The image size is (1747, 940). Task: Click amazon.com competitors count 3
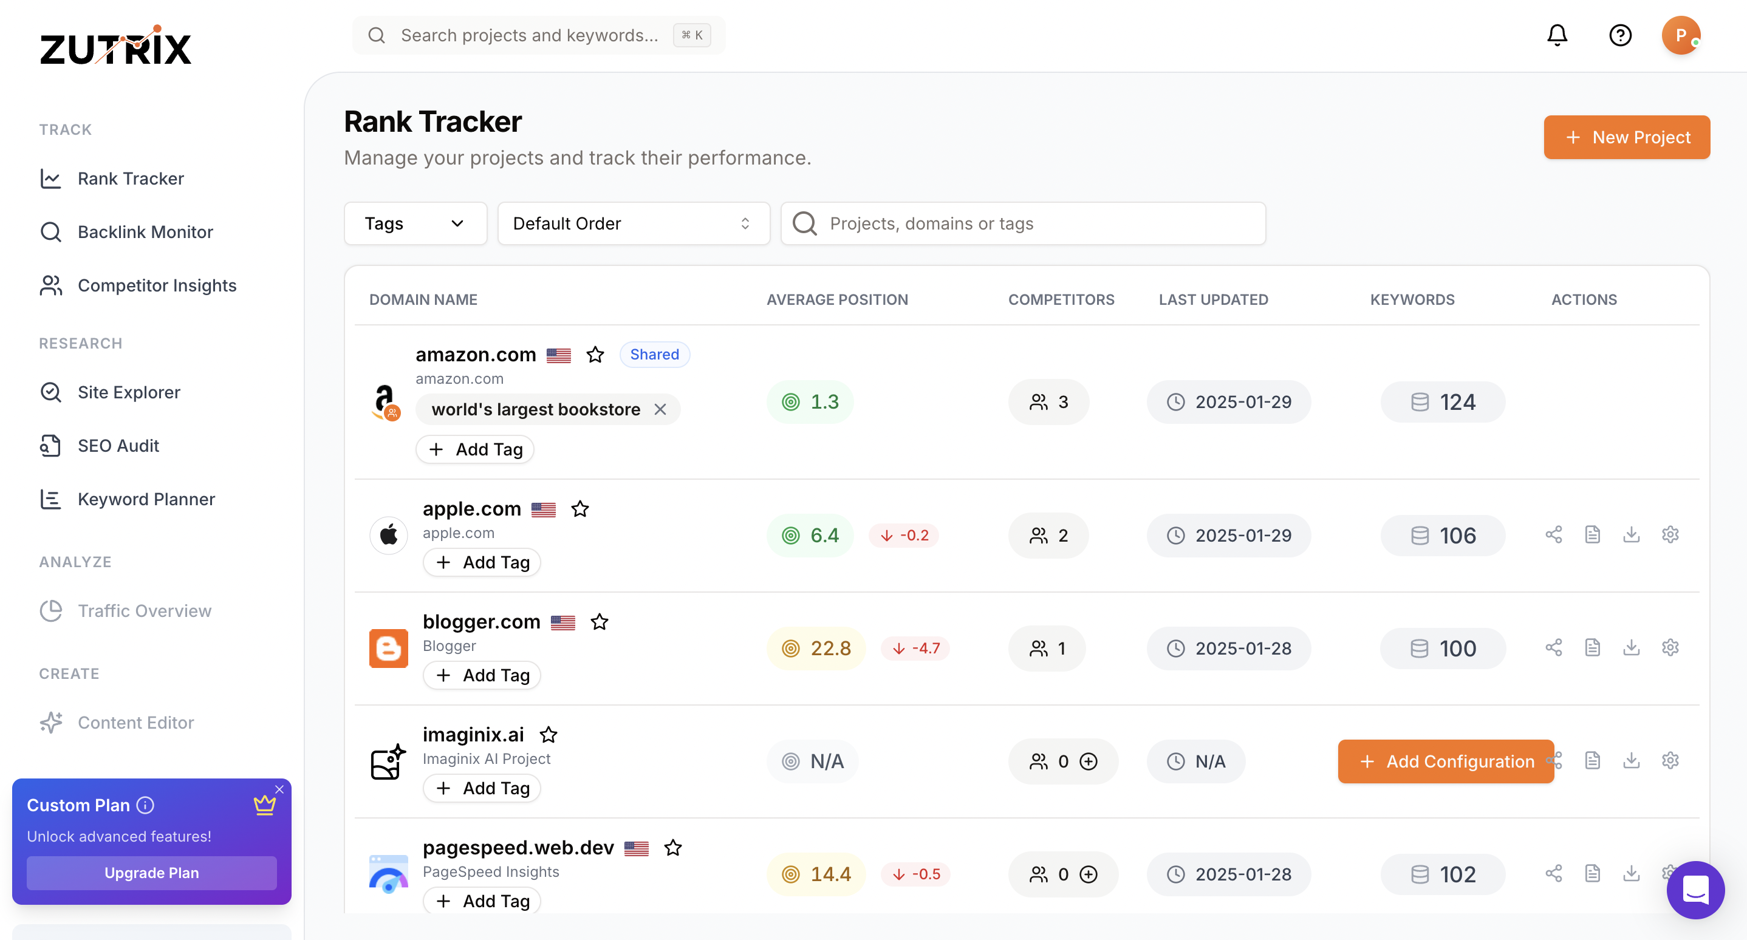pyautogui.click(x=1048, y=402)
